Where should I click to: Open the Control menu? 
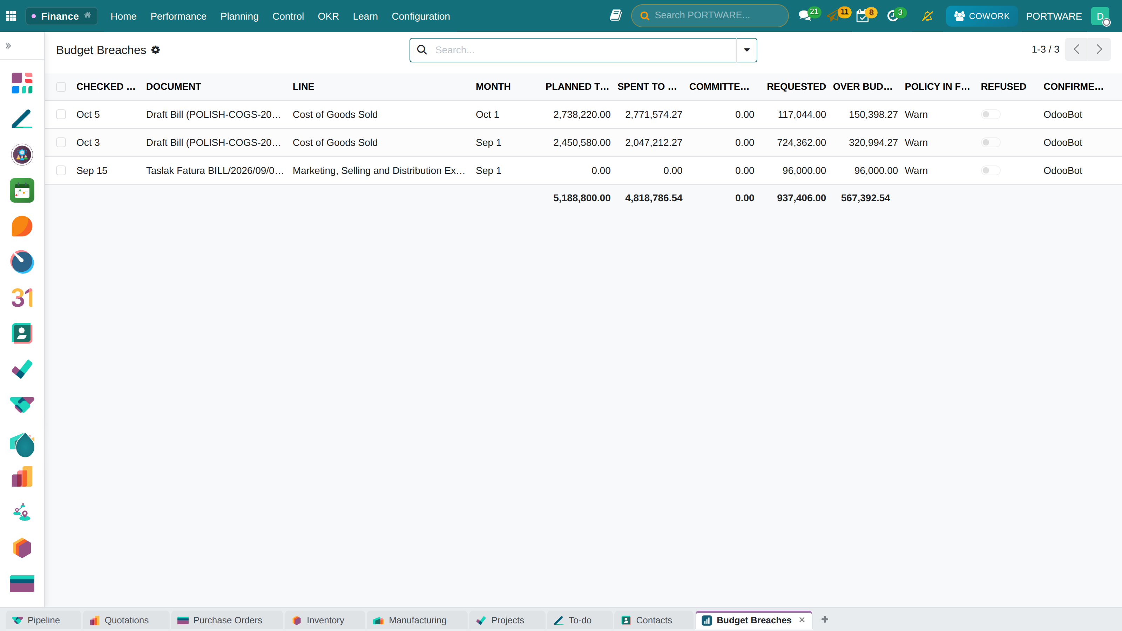pos(288,16)
